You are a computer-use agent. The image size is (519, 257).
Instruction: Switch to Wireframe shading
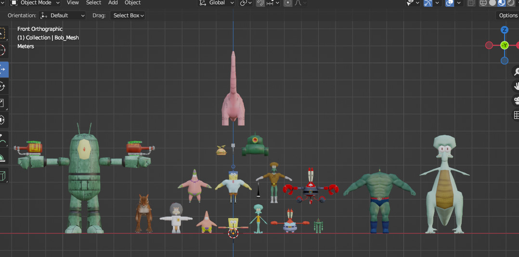pos(483,3)
